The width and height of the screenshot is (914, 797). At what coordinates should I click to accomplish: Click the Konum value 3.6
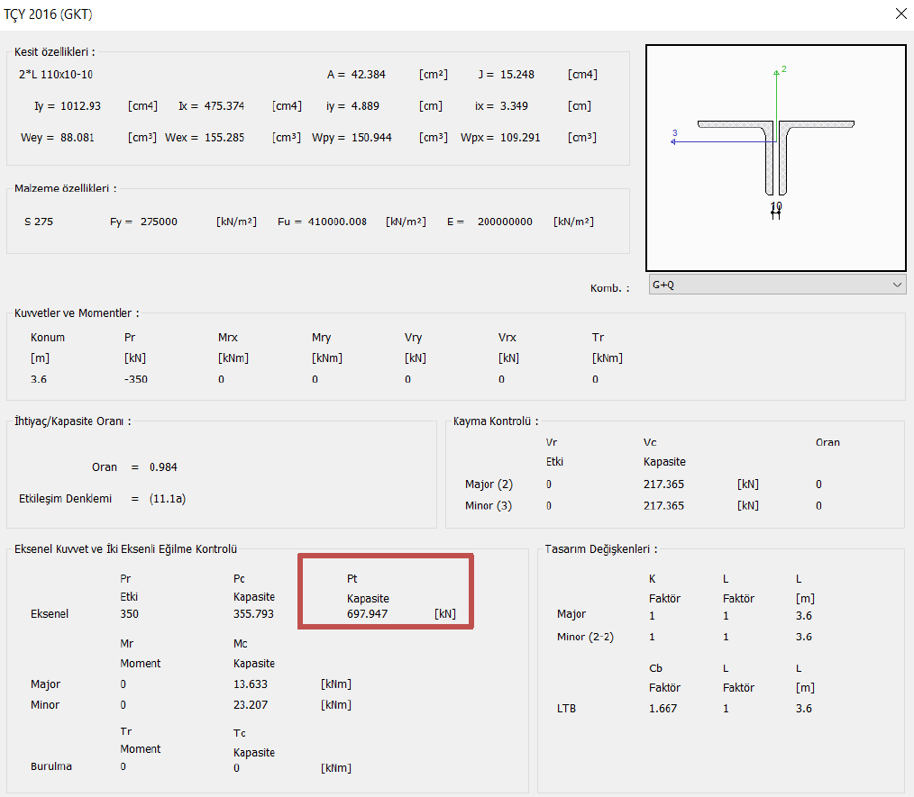point(39,379)
